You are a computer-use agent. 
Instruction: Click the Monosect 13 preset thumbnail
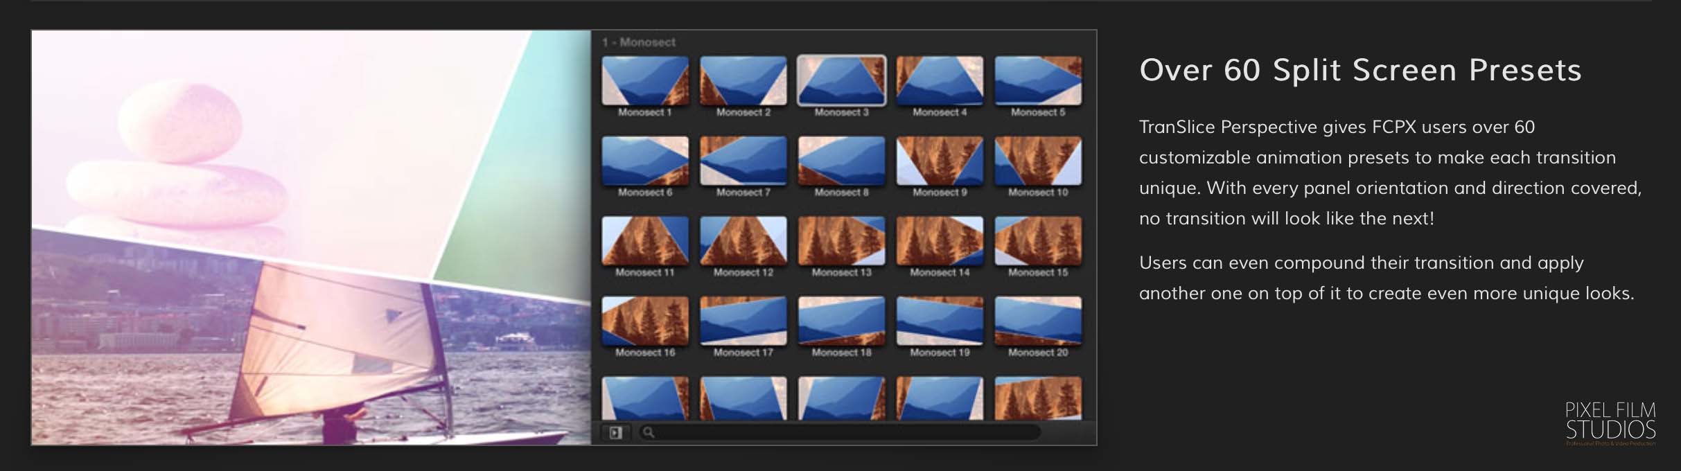841,241
